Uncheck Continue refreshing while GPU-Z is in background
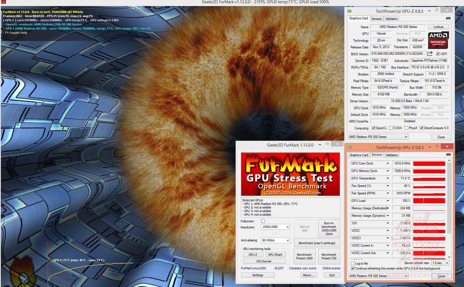Viewport: 464px width, 287px height. [353, 269]
